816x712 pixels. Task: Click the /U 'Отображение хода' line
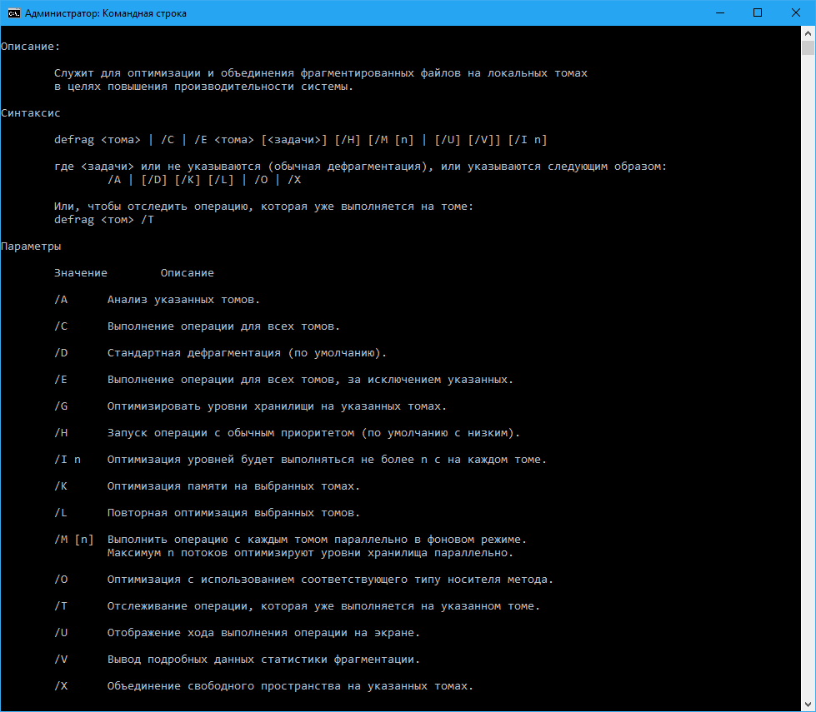point(263,633)
